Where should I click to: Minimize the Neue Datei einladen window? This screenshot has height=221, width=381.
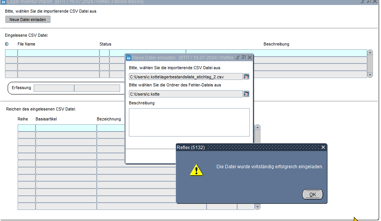pyautogui.click(x=238, y=57)
